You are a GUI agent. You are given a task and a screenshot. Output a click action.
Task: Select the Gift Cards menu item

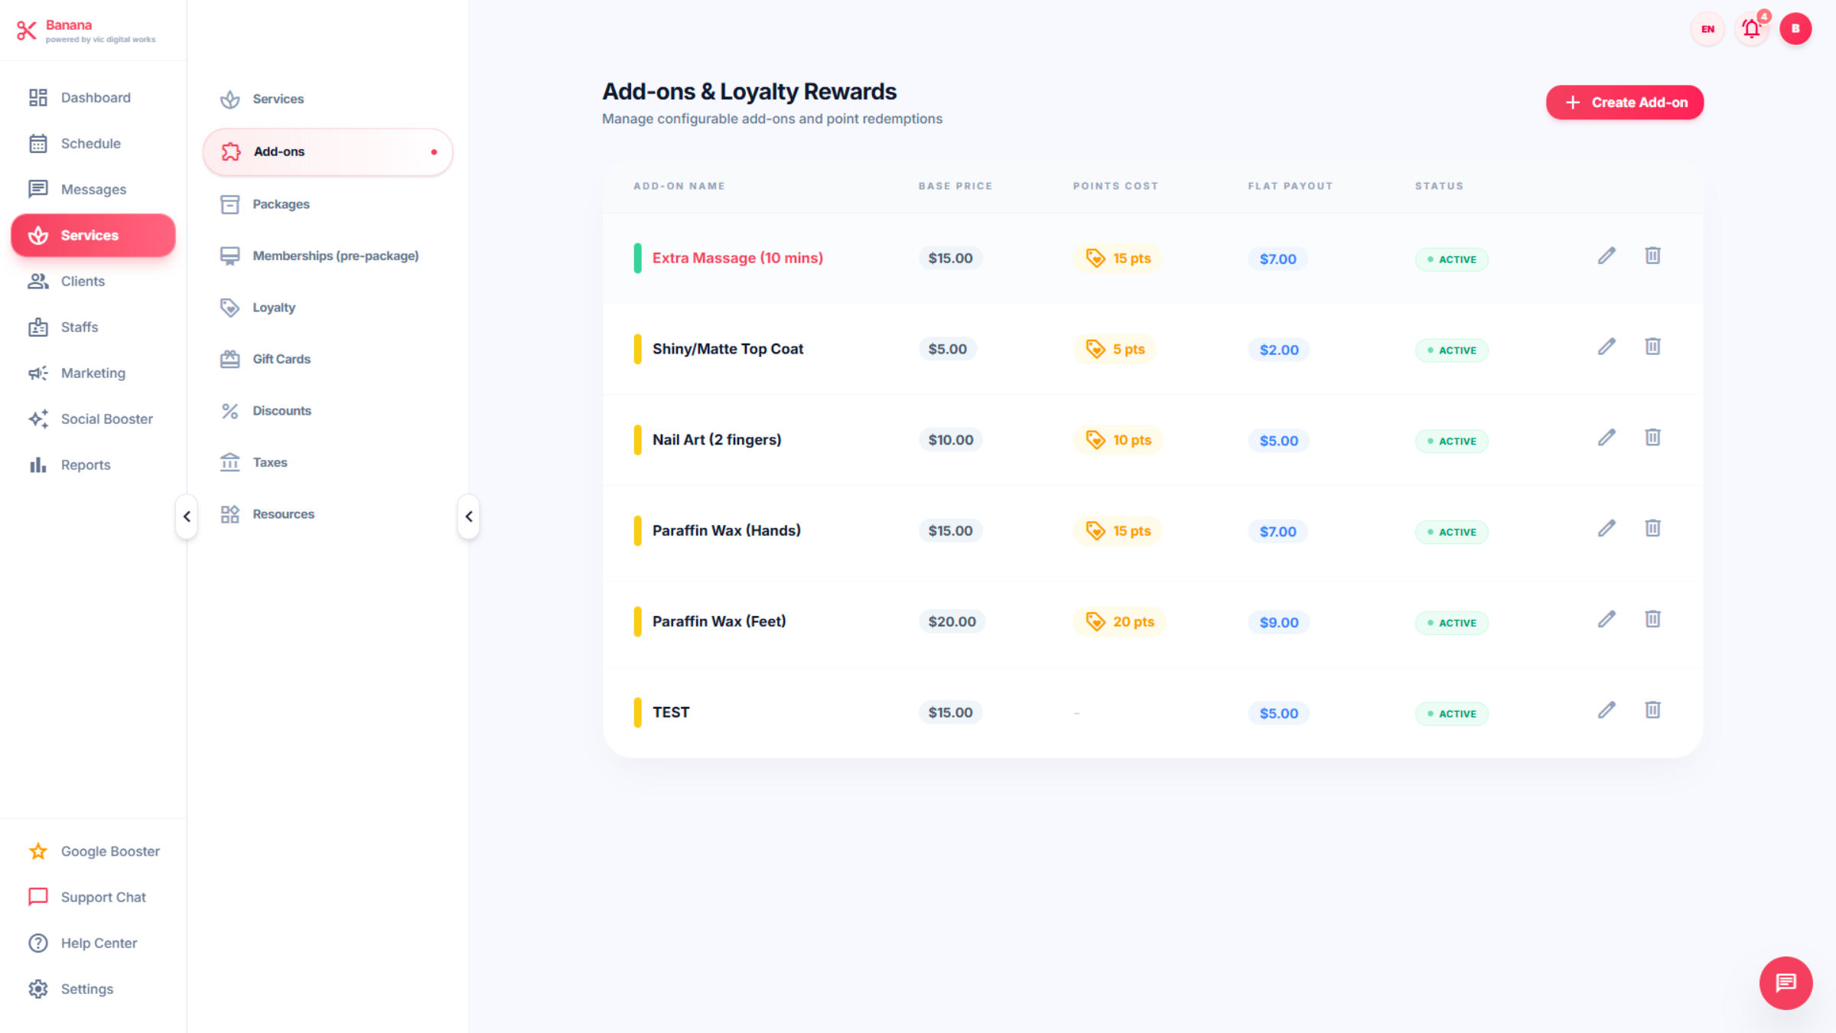click(282, 358)
